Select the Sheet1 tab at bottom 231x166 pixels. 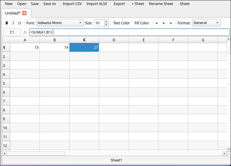pos(116,160)
